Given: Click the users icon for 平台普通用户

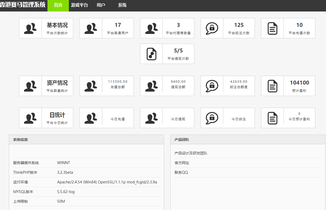Looking at the screenshot, I should [91, 28].
